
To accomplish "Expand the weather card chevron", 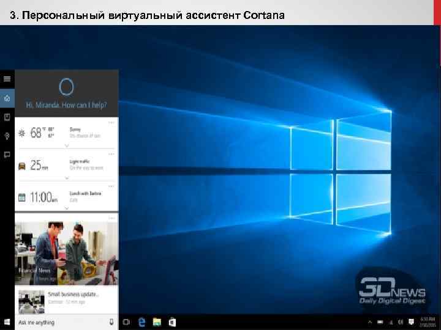I will [x=67, y=145].
